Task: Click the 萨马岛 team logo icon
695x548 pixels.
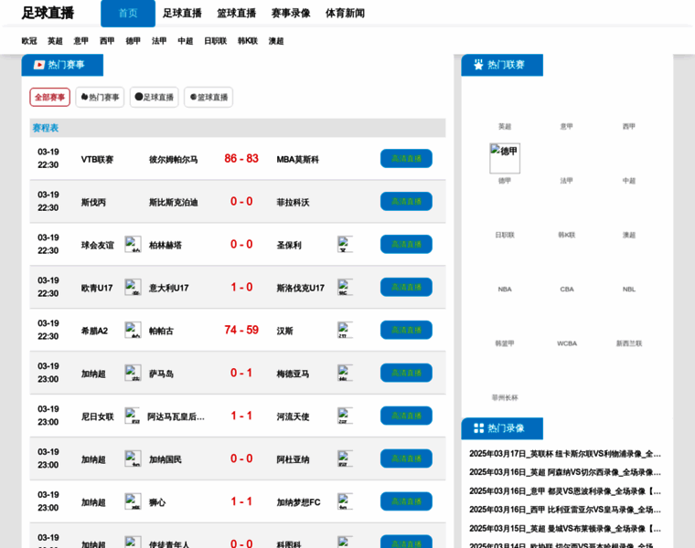Action: tap(133, 374)
